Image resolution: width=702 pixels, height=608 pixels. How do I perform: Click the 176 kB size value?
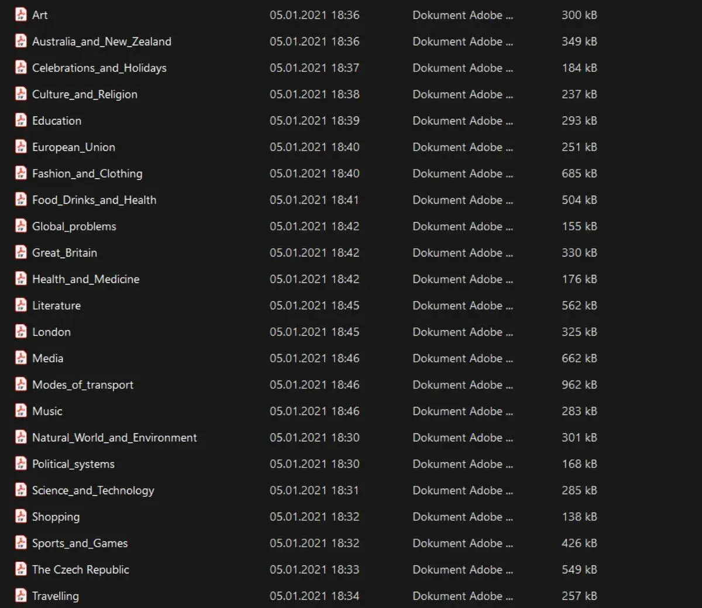tap(579, 279)
